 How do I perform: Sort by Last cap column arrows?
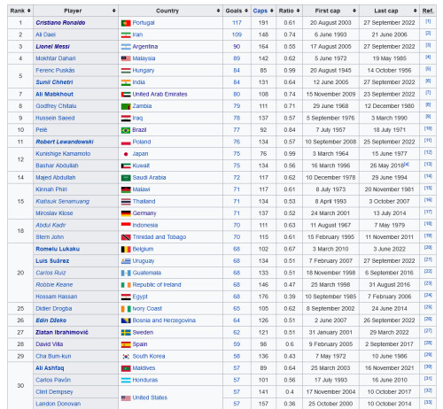click(x=415, y=11)
